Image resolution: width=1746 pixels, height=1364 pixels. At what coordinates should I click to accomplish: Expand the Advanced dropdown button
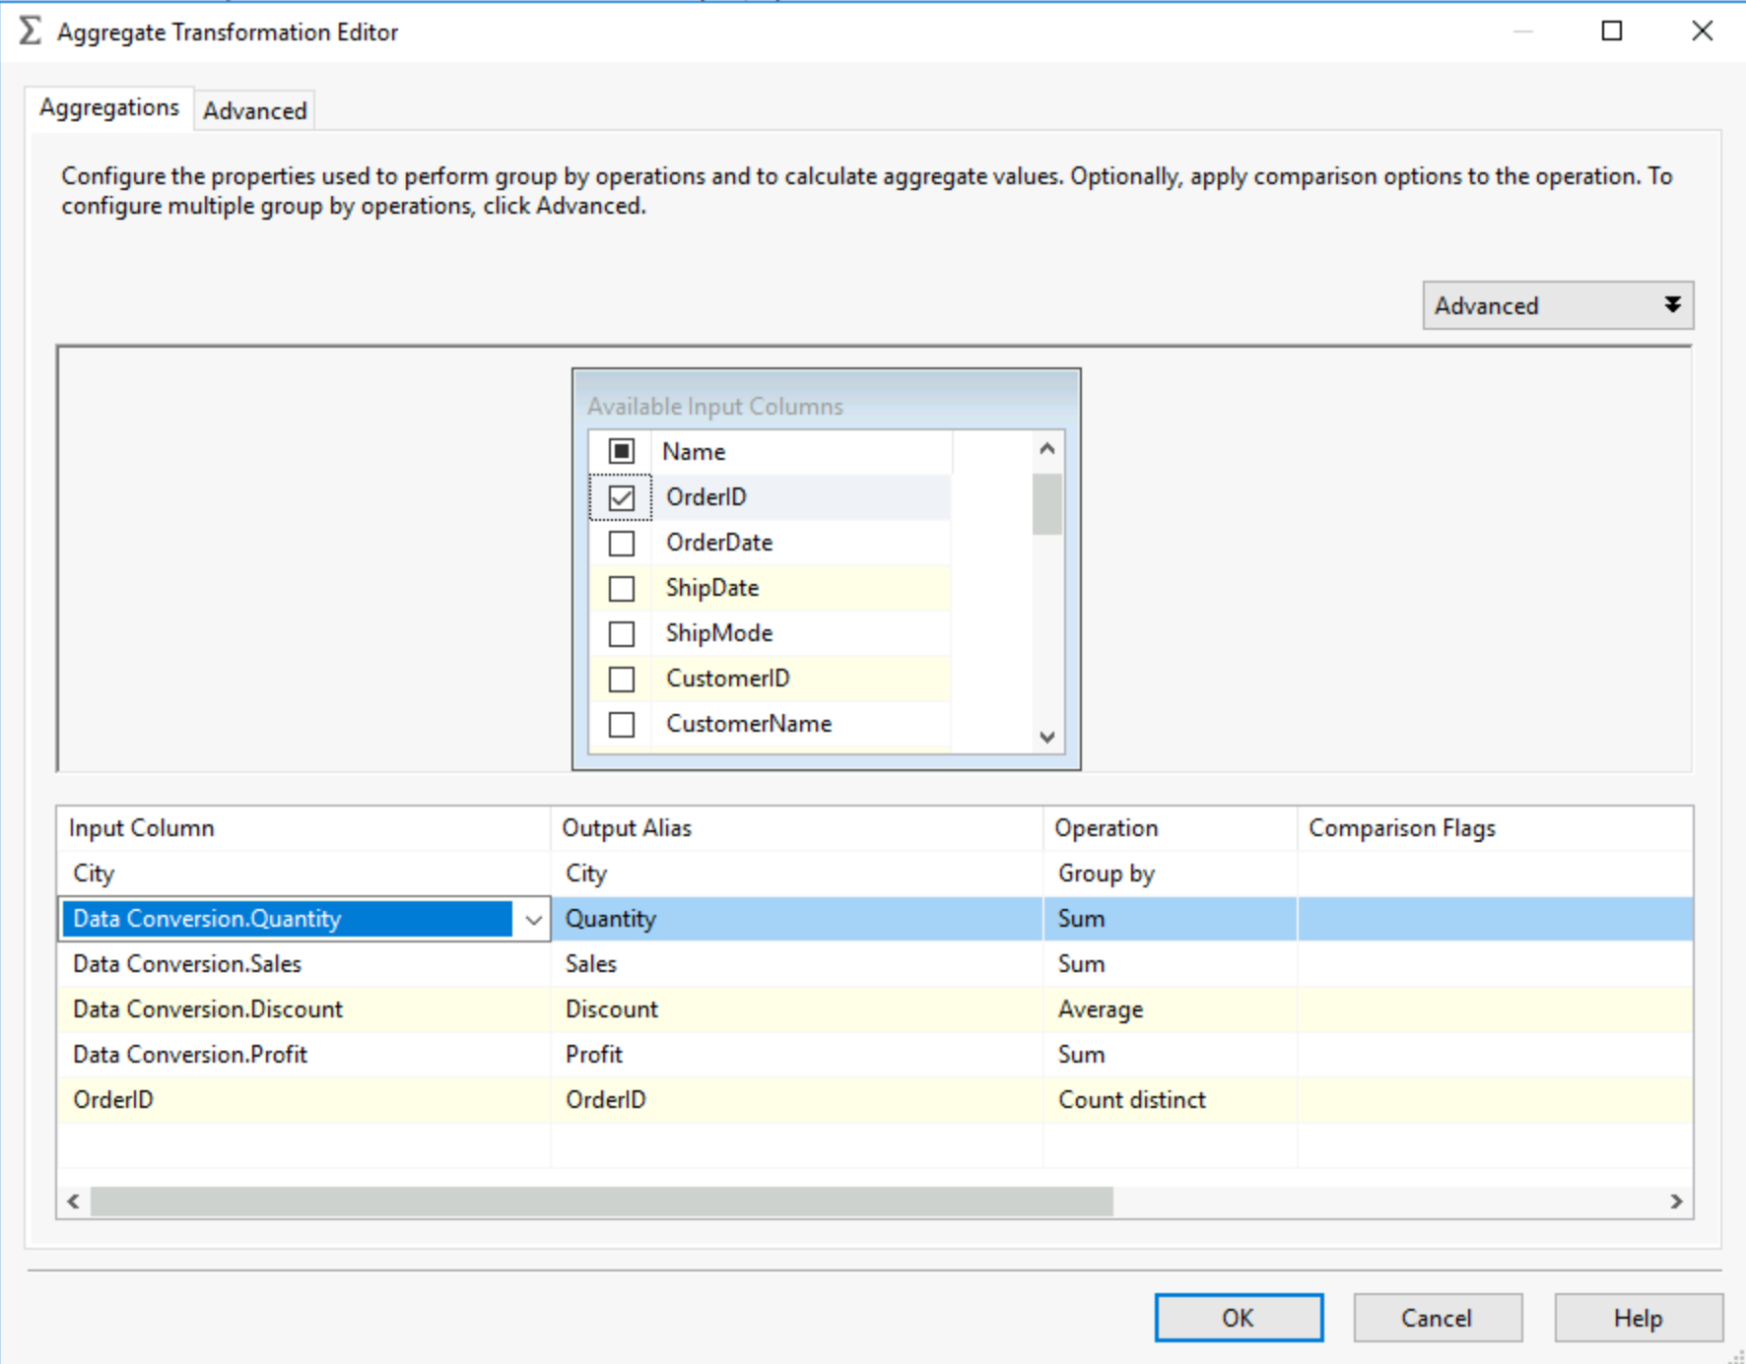coord(1558,305)
